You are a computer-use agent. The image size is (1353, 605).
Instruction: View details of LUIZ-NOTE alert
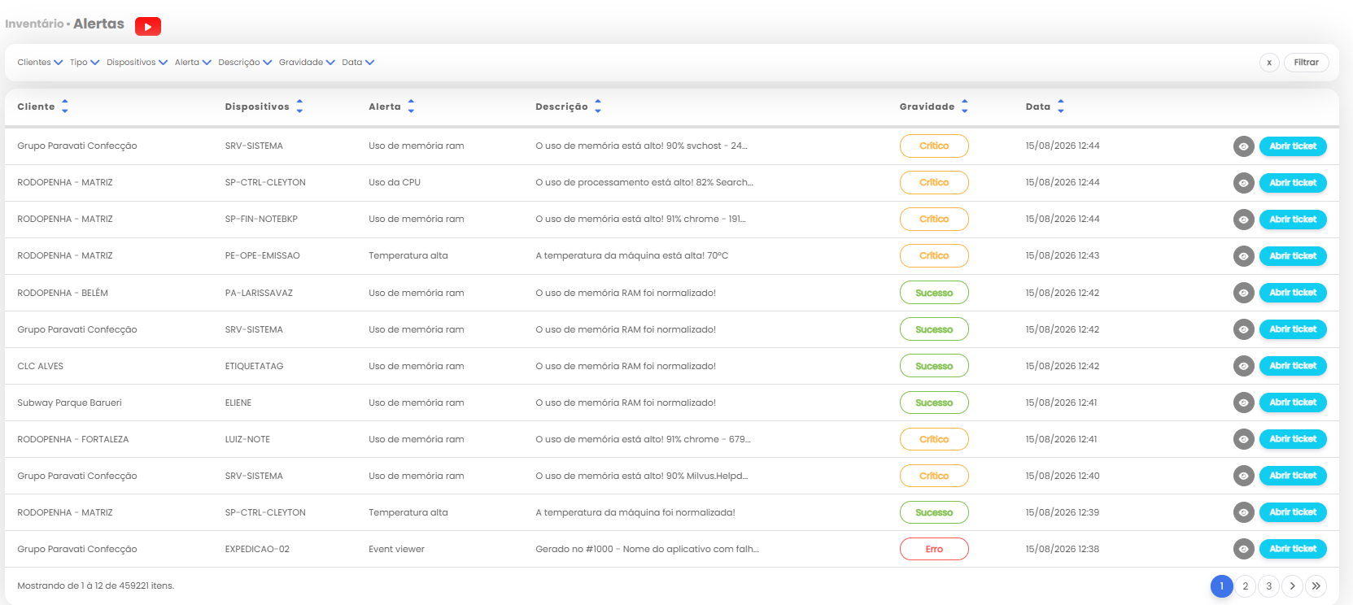coord(1243,439)
